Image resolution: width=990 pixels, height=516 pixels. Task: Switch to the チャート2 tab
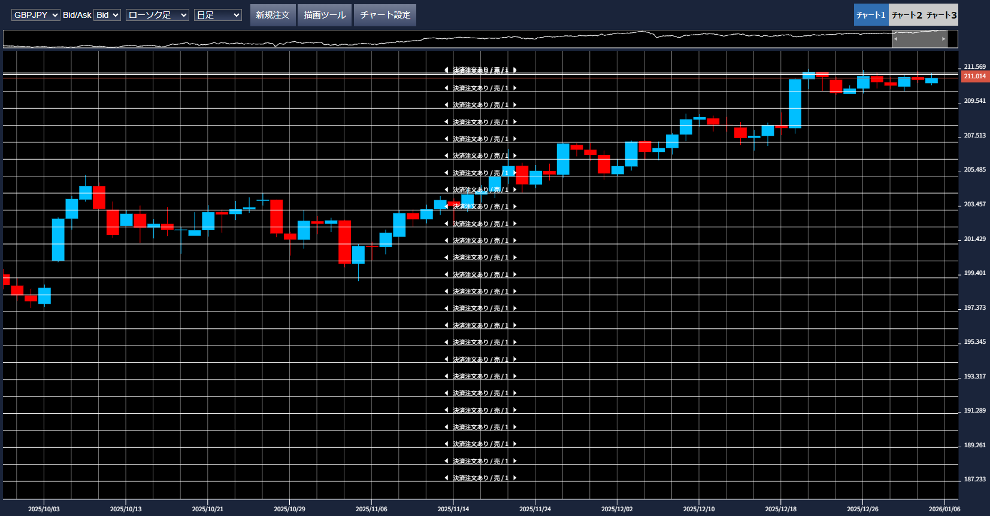907,15
